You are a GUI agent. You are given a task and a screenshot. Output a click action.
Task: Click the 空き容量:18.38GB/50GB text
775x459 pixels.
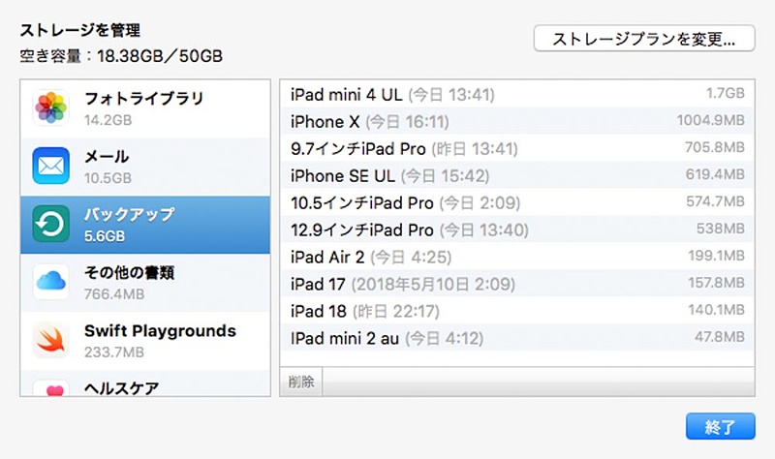click(x=121, y=56)
